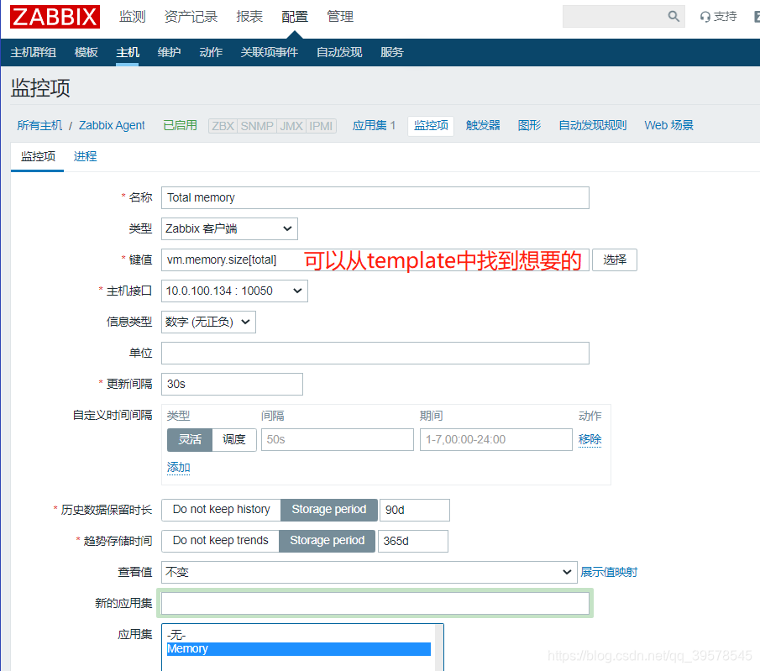Select Do not keep history
Viewport: 760px width, 671px height.
[221, 510]
